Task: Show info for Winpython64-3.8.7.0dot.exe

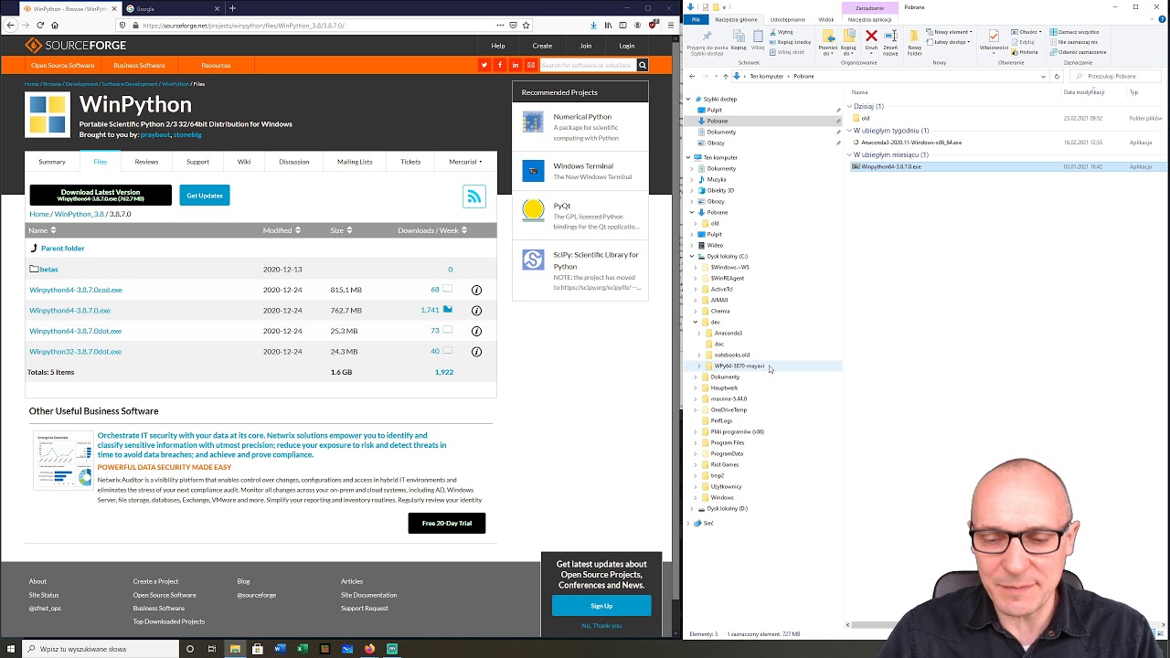Action: pos(476,331)
